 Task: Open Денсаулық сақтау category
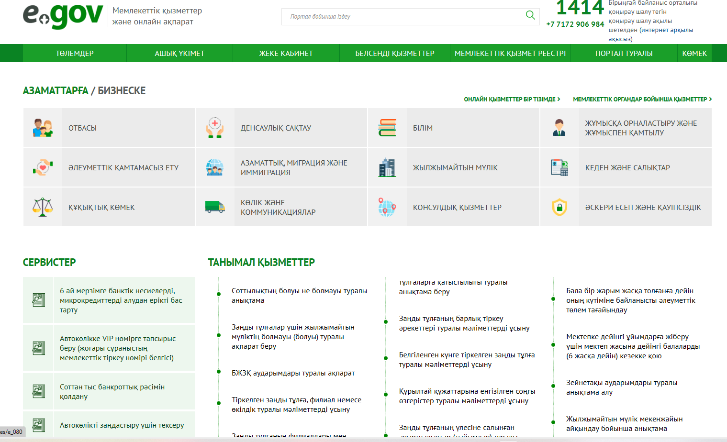(281, 128)
